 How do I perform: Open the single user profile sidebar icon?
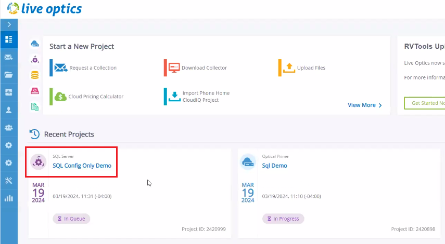9,110
